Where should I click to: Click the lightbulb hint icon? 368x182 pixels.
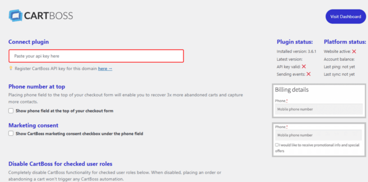coord(10,68)
